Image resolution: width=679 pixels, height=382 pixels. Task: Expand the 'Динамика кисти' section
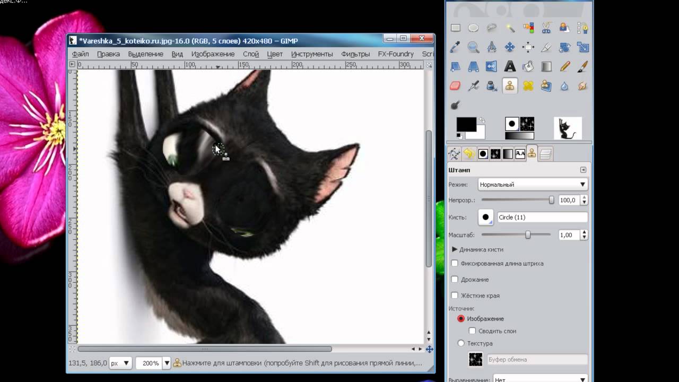[x=455, y=249]
